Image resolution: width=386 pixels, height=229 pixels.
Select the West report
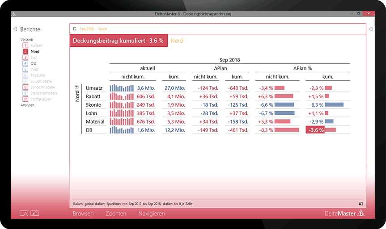point(35,69)
